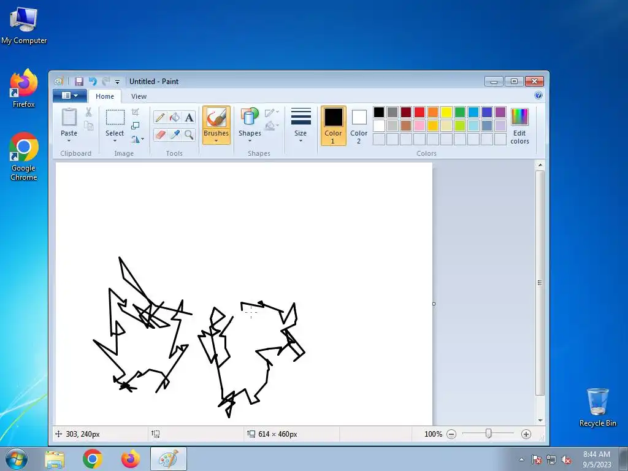This screenshot has height=471, width=628.
Task: Select the Pencil tool
Action: click(160, 117)
